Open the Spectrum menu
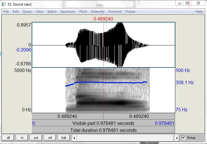Viewport: 207px width, 144px height. [68, 12]
